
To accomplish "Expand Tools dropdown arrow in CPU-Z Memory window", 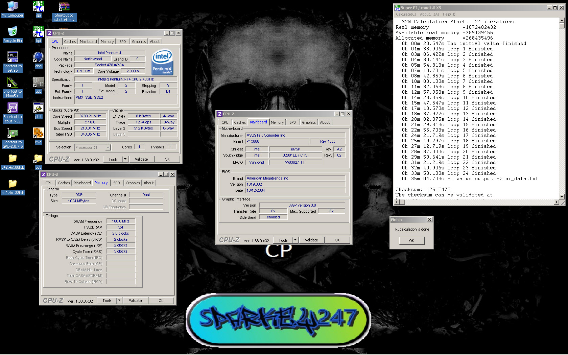I will [x=119, y=301].
